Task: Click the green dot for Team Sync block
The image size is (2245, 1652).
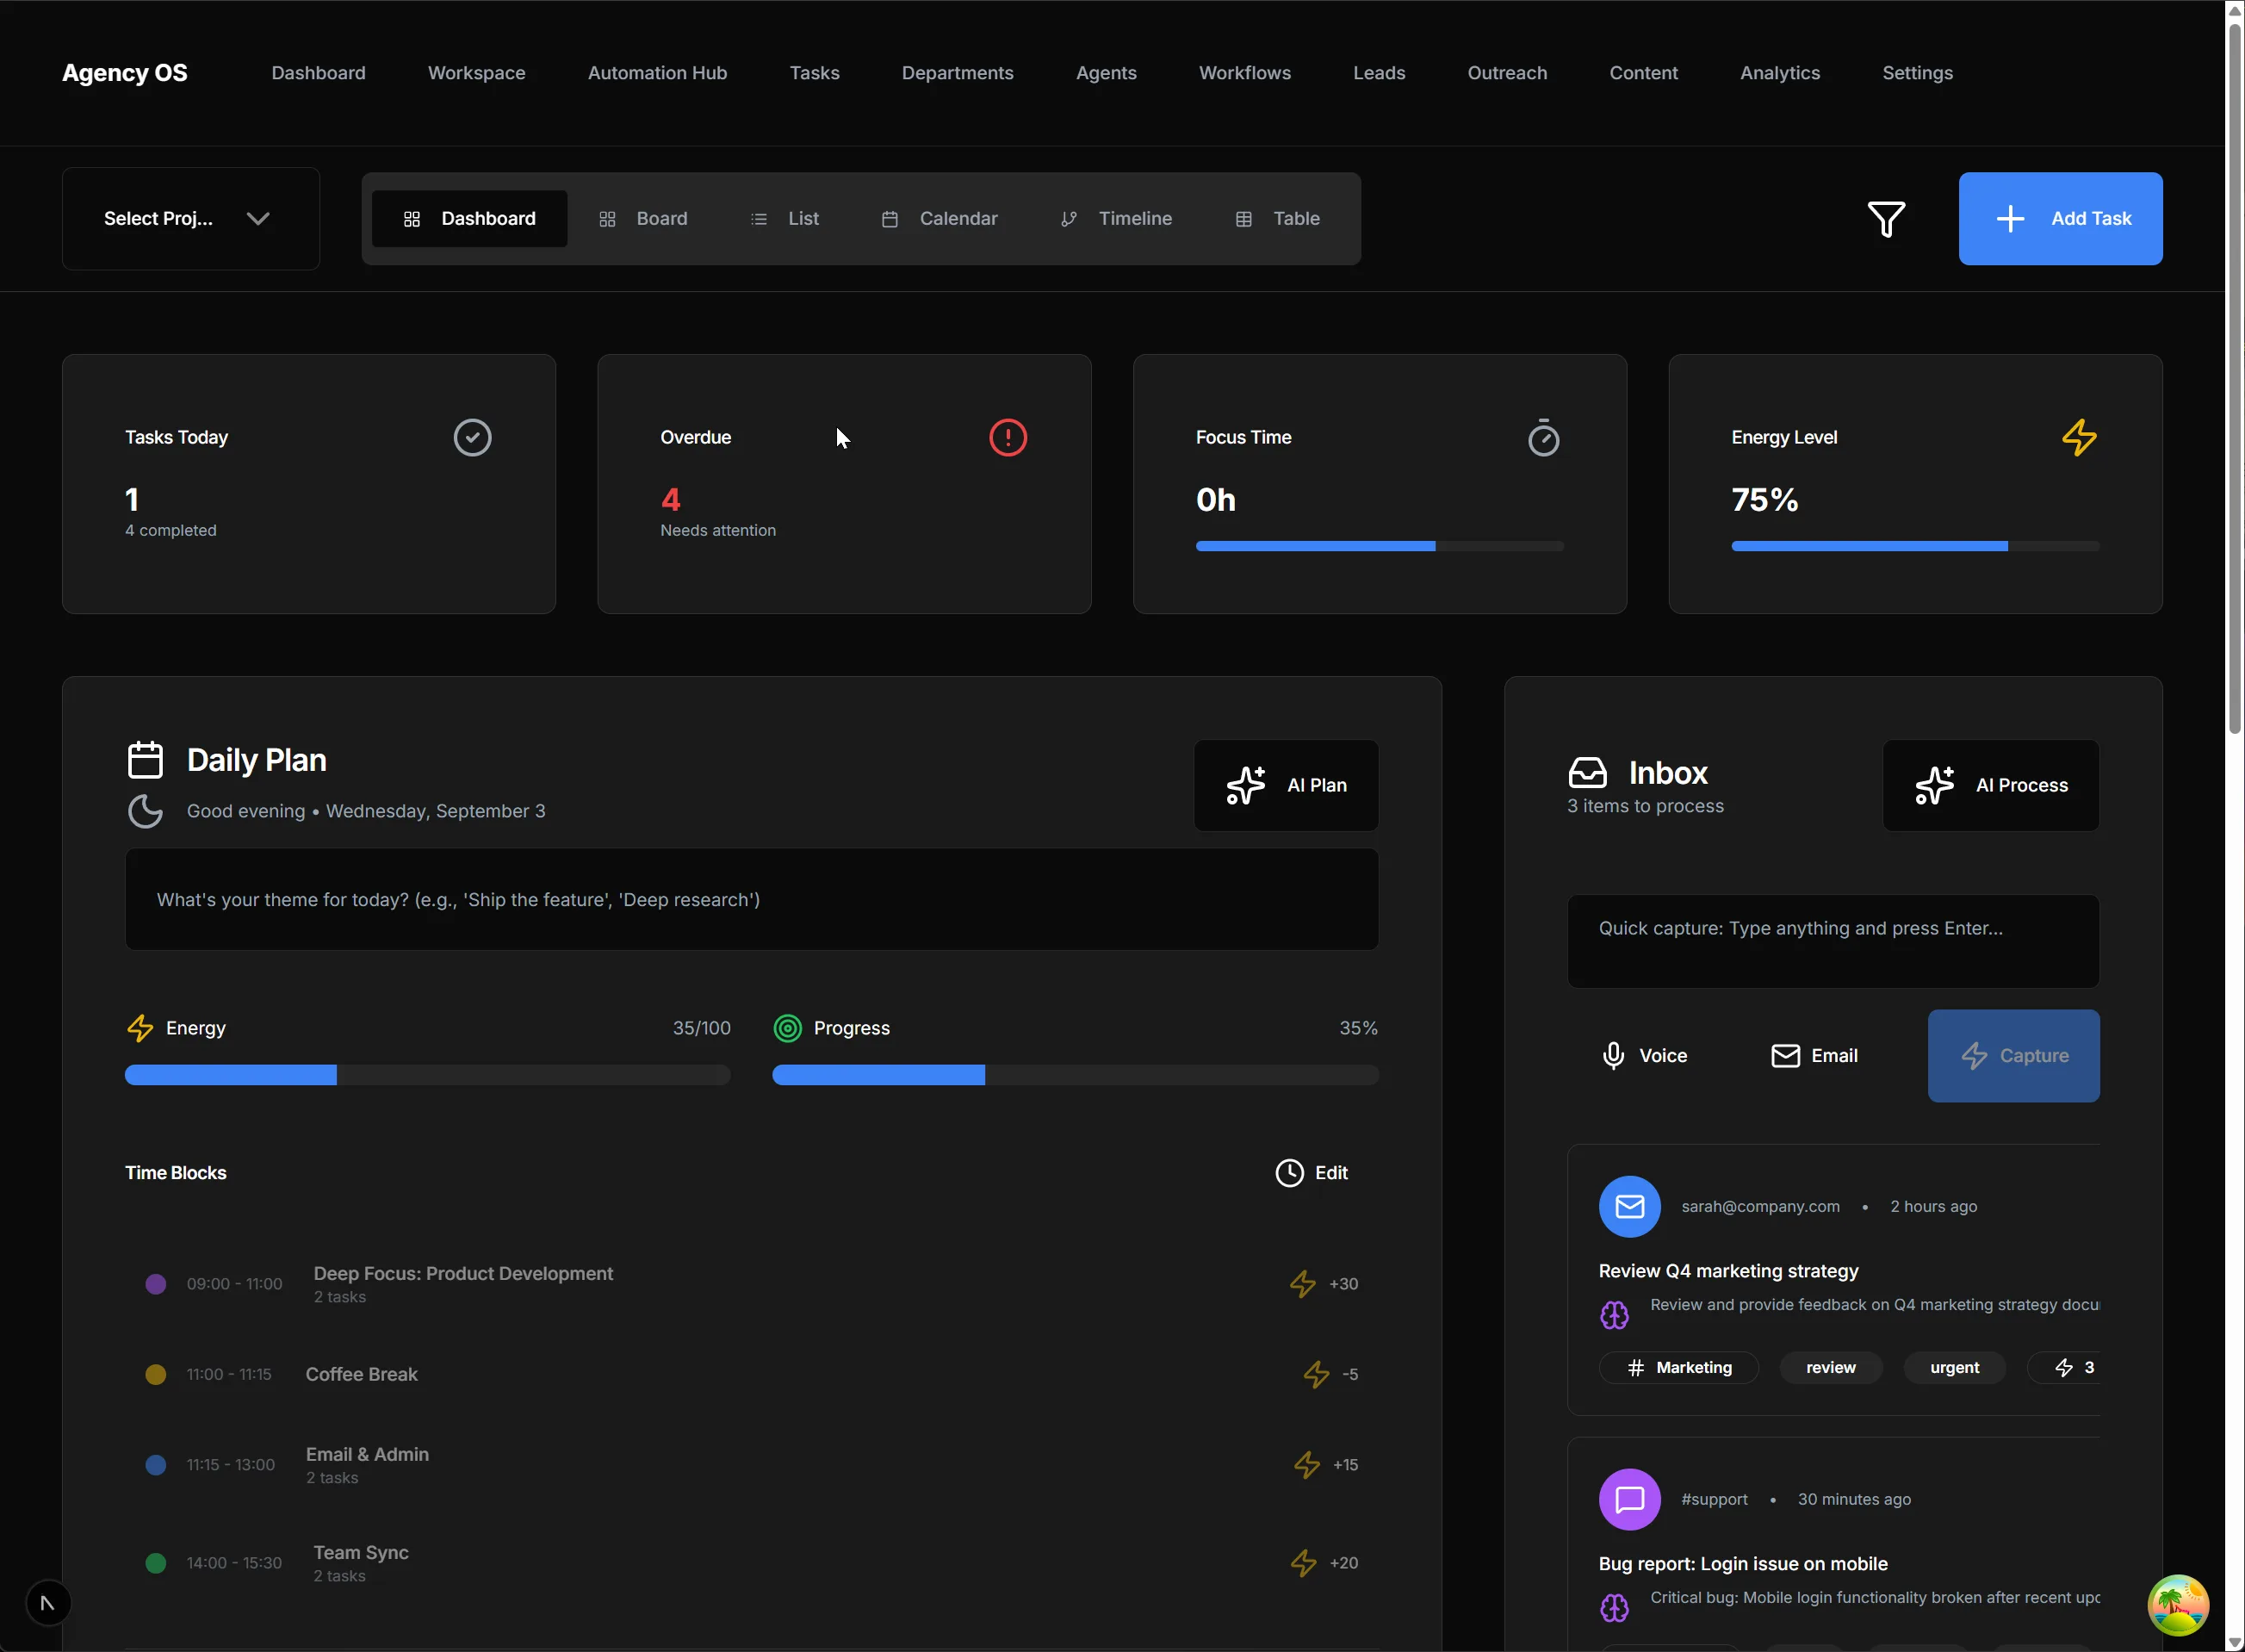Action: 156,1563
